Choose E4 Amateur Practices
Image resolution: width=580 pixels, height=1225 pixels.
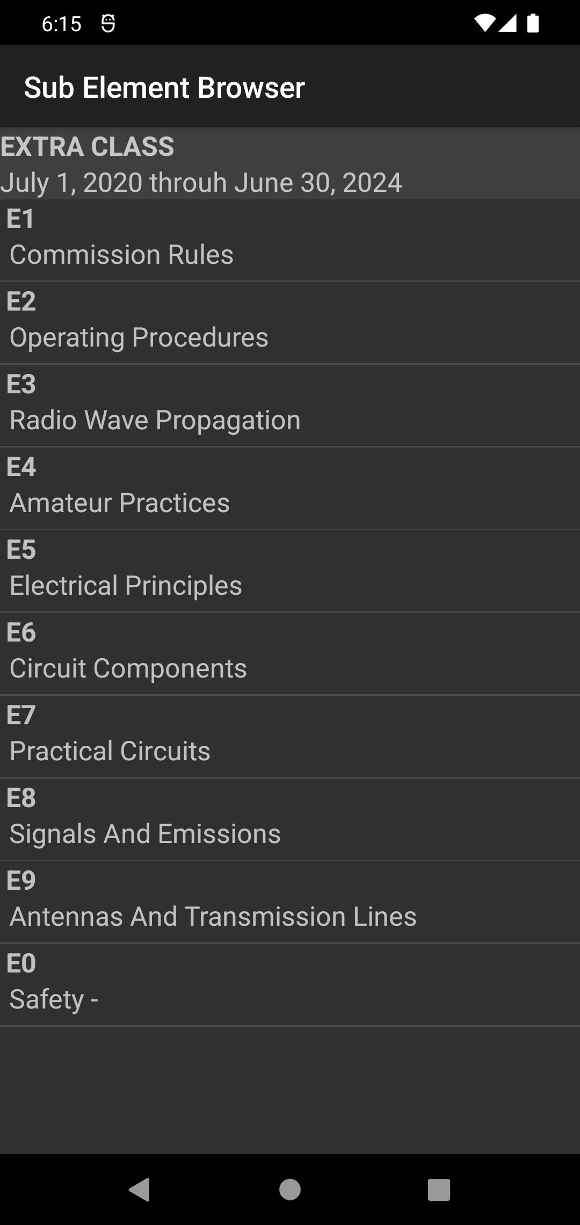(290, 488)
